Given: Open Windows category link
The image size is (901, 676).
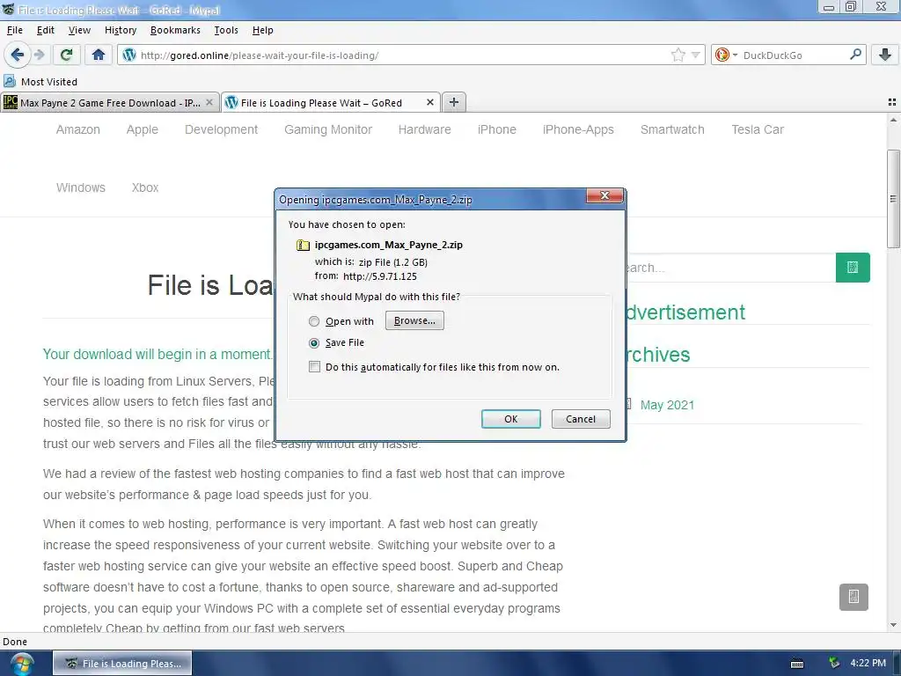Looking at the screenshot, I should tap(81, 188).
